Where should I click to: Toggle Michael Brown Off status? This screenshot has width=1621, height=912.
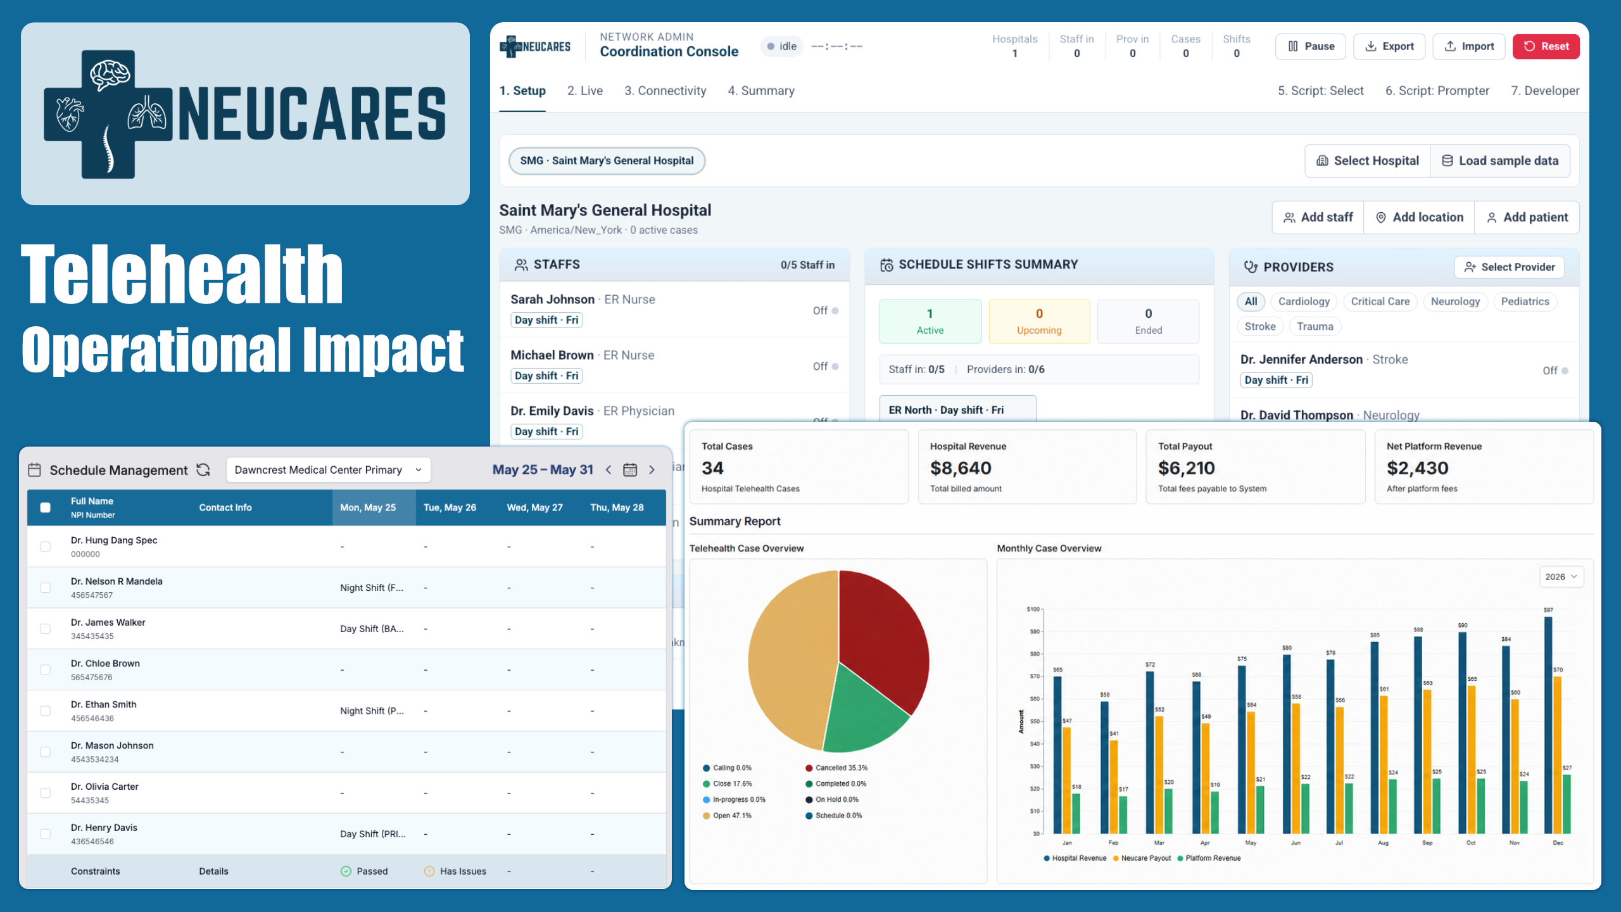[826, 367]
